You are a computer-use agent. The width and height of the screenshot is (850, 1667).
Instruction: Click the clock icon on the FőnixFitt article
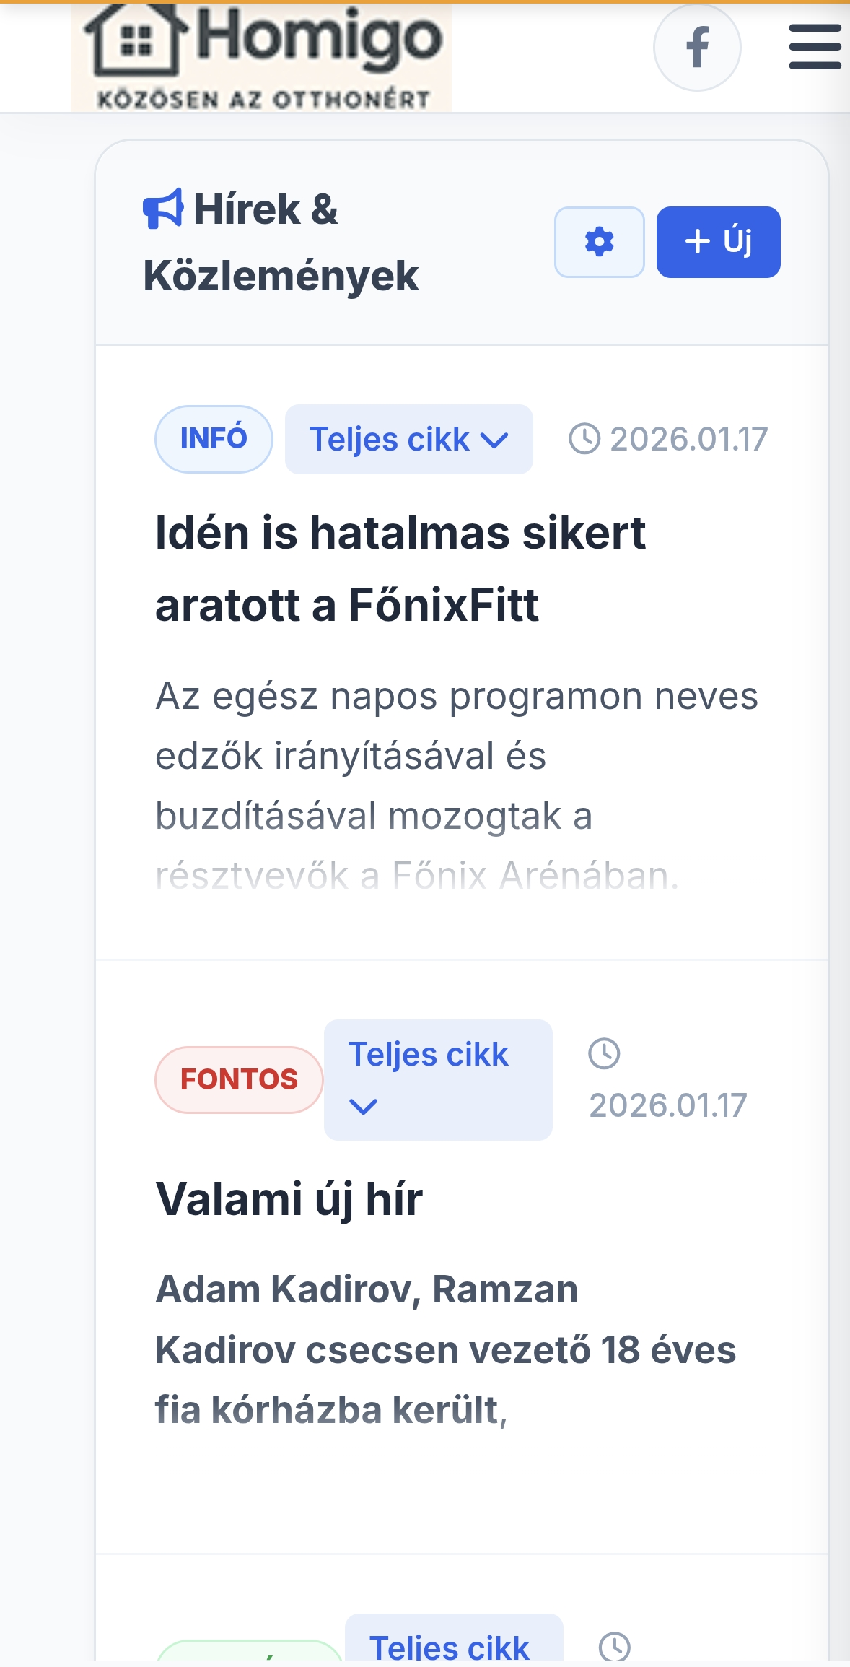(x=584, y=439)
